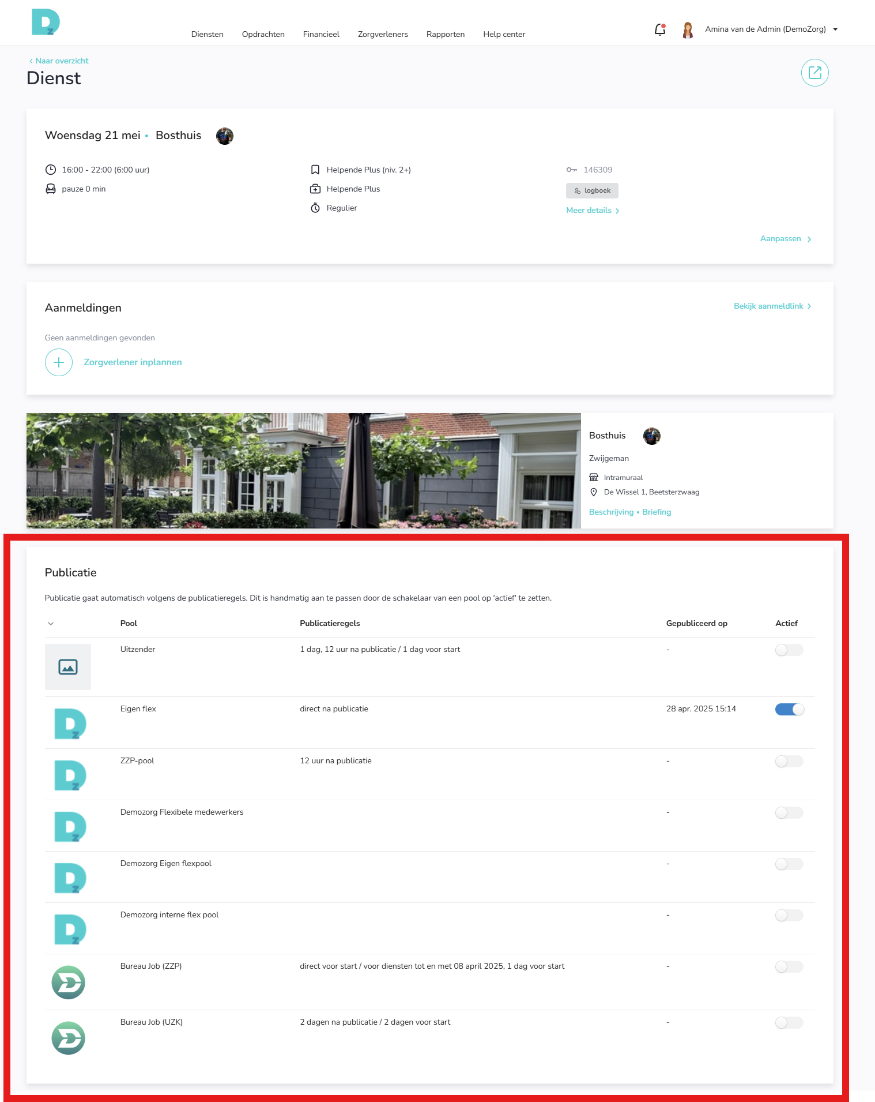Click the clock icon beside 16:00 - 22:00
The height and width of the screenshot is (1102, 875).
(51, 170)
